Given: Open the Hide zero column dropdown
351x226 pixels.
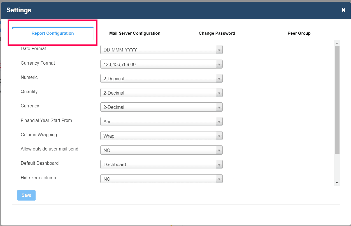Looking at the screenshot, I should (161, 179).
